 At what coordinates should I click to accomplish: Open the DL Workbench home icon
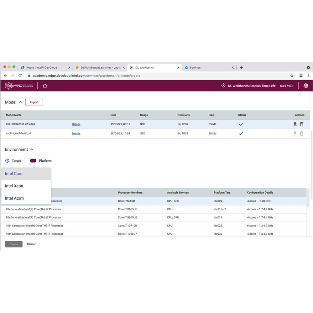pyautogui.click(x=45, y=86)
